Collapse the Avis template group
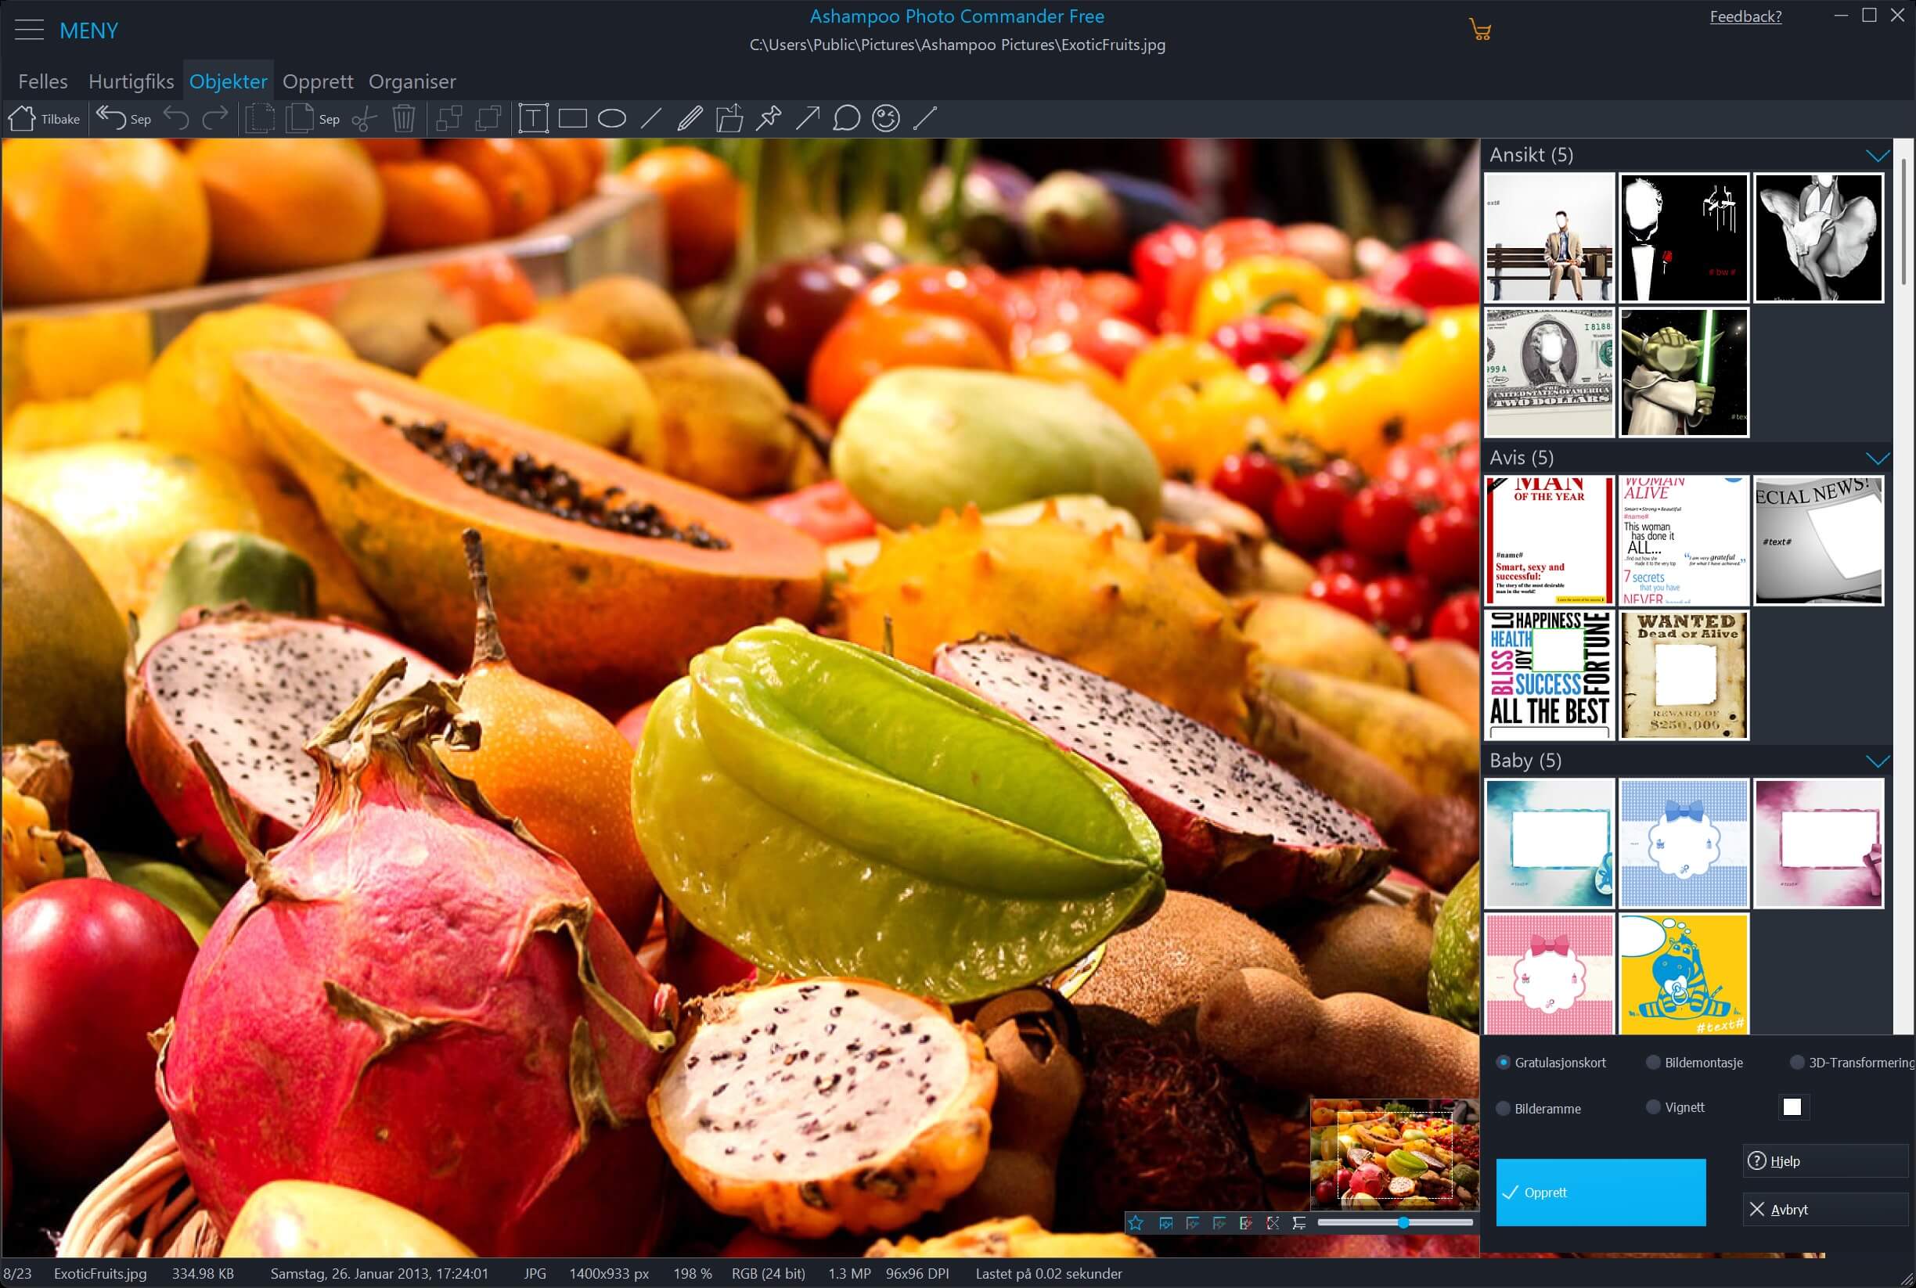Image resolution: width=1916 pixels, height=1288 pixels. coord(1878,459)
